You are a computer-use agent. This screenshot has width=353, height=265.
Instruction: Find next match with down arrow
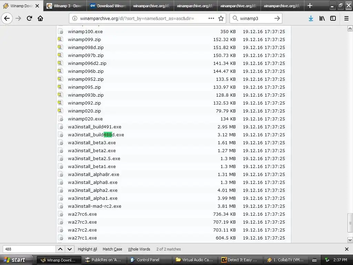[70, 249]
